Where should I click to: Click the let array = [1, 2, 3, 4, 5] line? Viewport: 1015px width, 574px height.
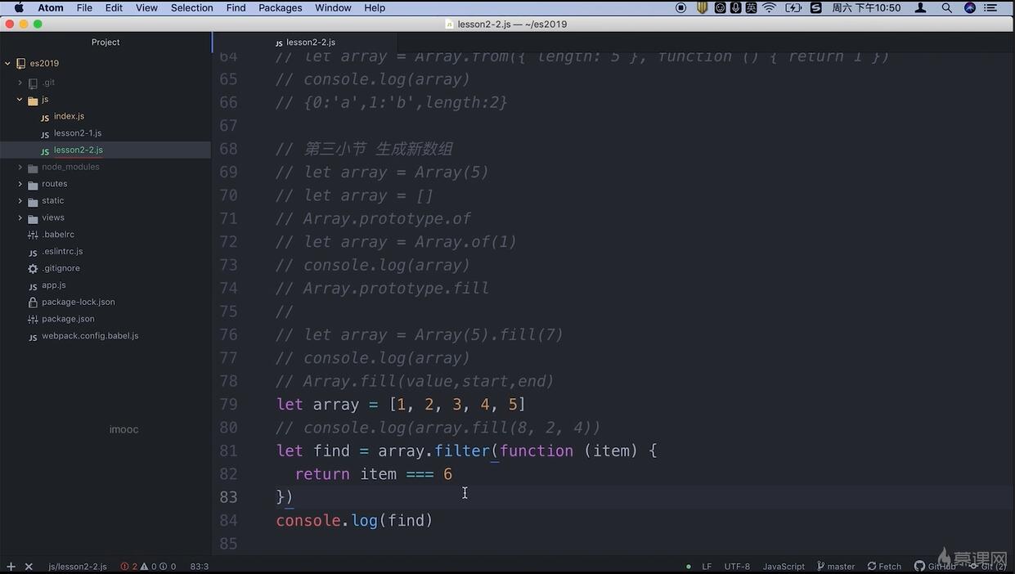[x=401, y=405]
